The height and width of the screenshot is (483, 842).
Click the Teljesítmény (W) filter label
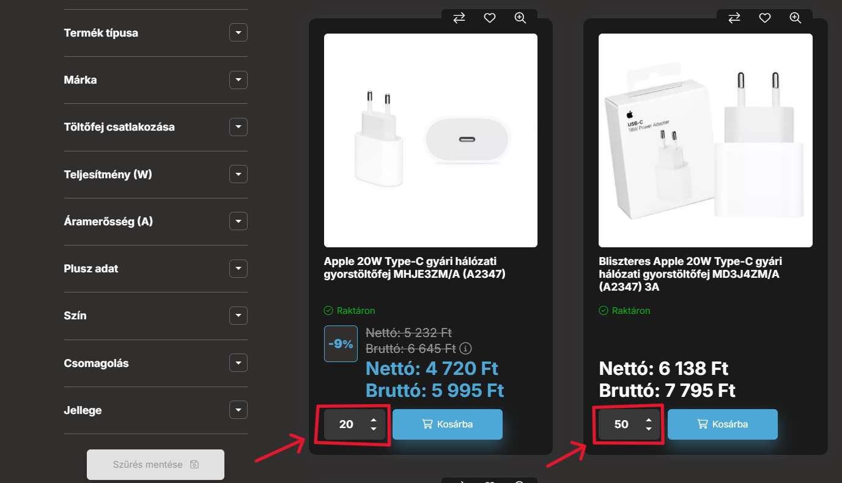pos(108,175)
